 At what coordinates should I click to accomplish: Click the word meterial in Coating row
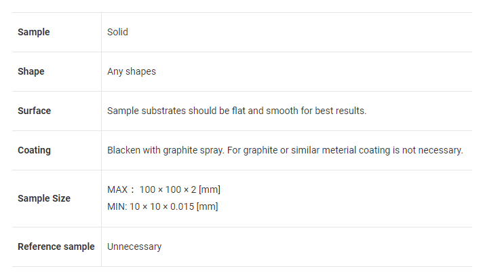pos(339,150)
